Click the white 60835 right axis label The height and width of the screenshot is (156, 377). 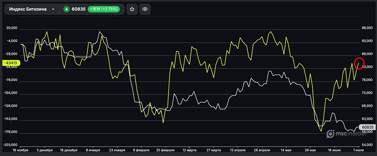pyautogui.click(x=367, y=127)
